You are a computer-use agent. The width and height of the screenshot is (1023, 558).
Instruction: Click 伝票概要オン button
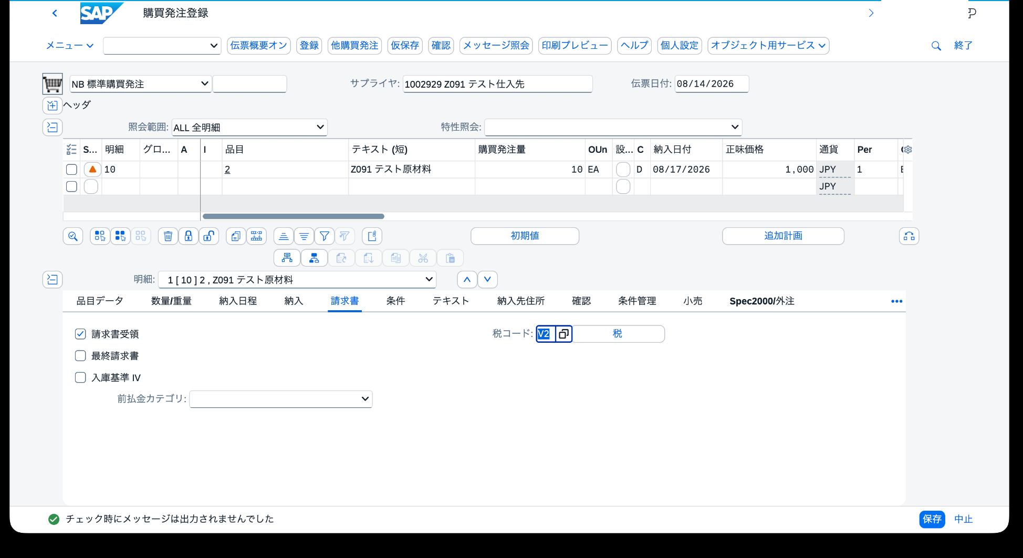(x=259, y=46)
